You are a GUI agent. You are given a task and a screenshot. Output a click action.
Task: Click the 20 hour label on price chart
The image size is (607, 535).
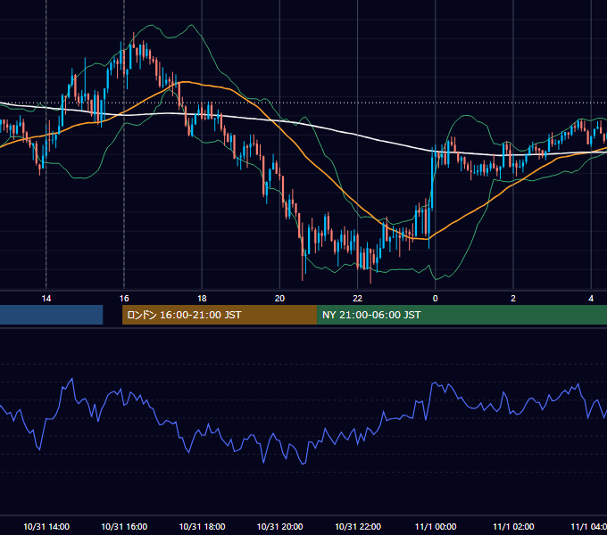coord(279,299)
